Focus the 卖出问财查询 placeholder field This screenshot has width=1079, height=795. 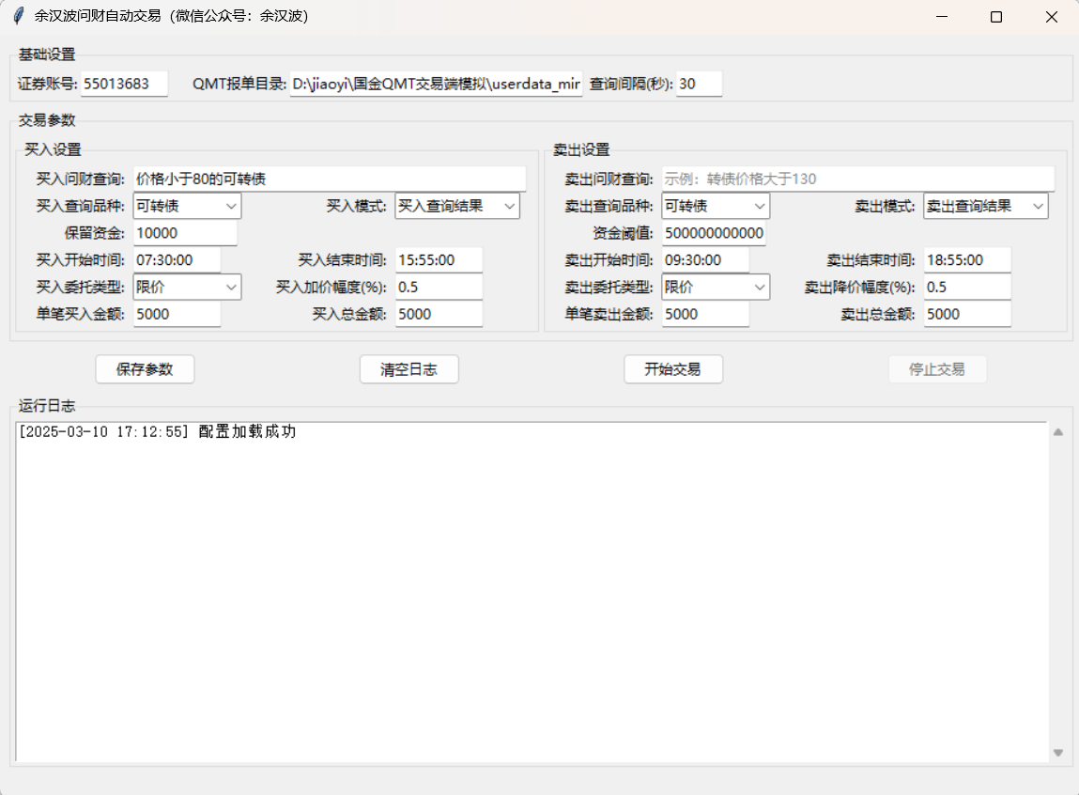click(857, 179)
